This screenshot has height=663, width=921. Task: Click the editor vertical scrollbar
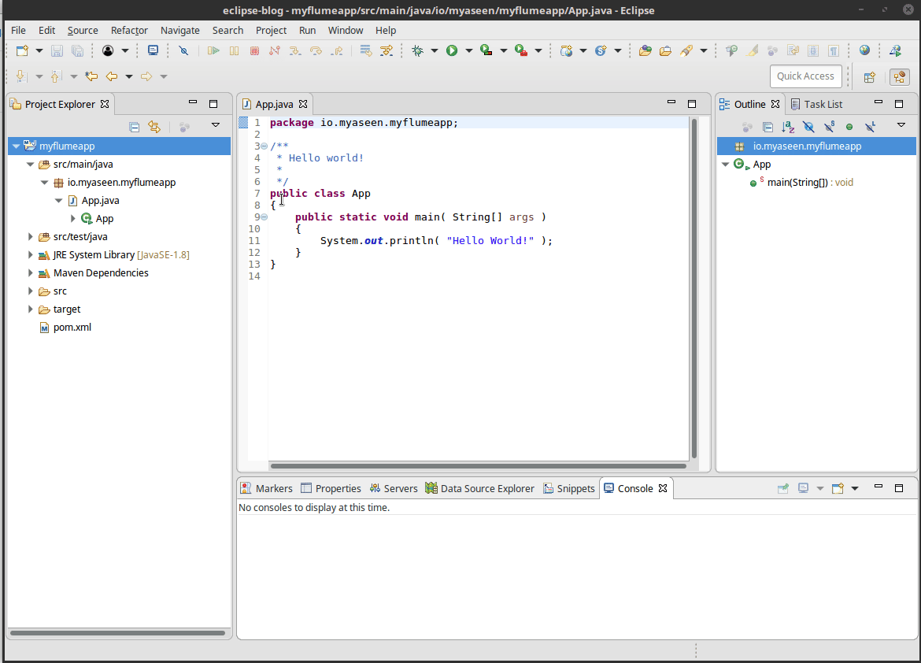pyautogui.click(x=694, y=288)
